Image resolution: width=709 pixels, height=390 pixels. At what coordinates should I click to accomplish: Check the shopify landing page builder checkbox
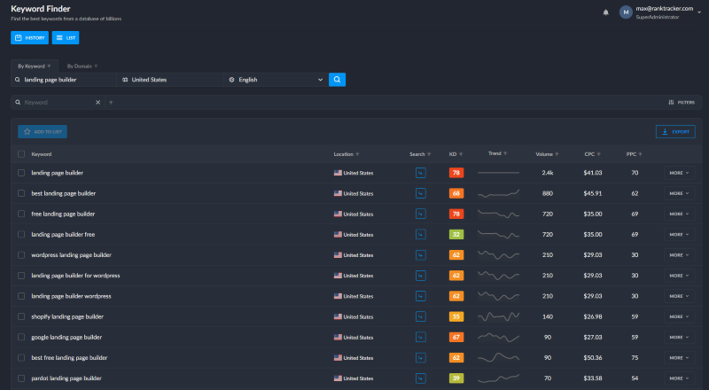tap(21, 316)
